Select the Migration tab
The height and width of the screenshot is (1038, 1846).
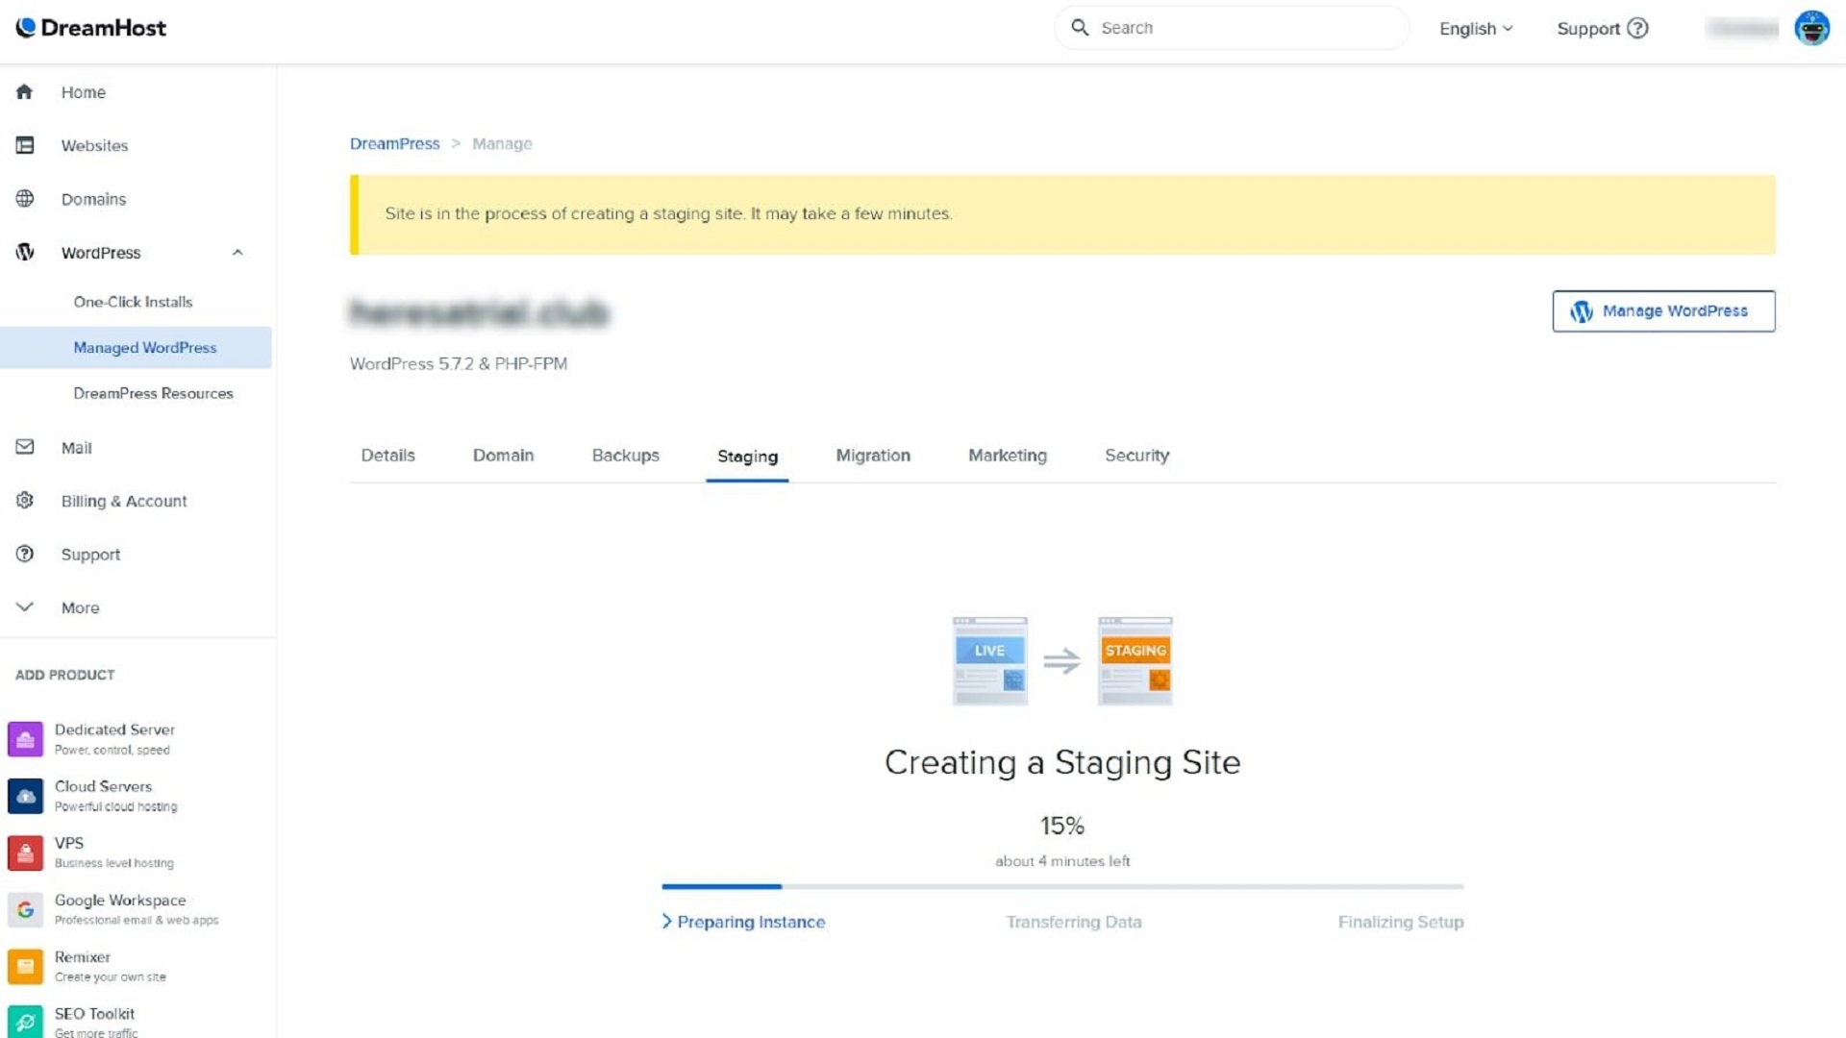coord(874,455)
